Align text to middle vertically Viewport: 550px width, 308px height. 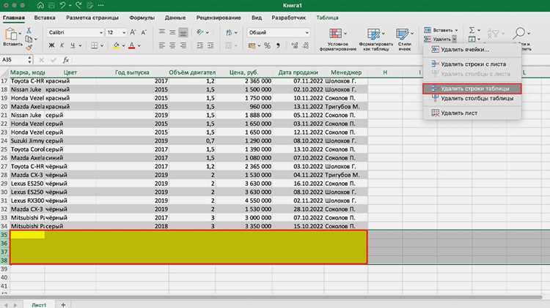click(172, 32)
